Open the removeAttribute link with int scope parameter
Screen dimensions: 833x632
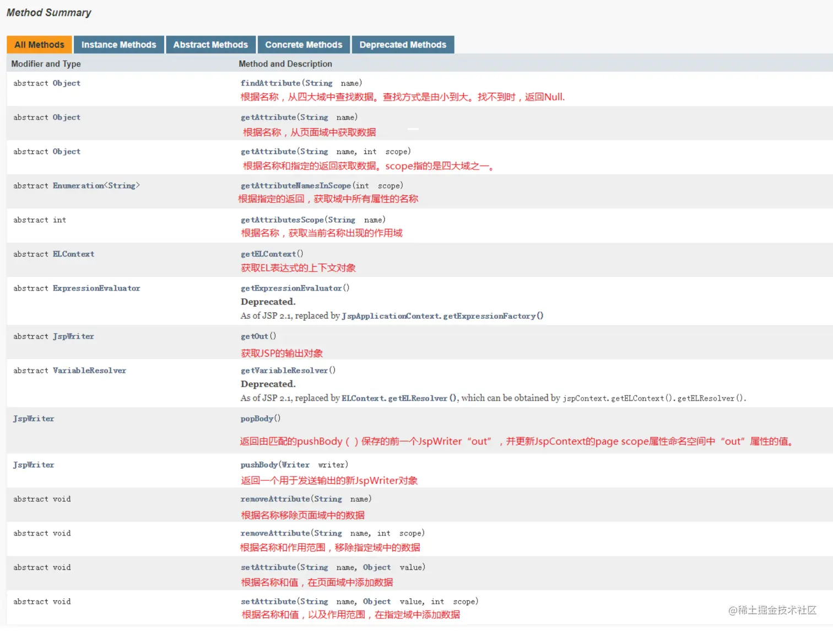tap(275, 533)
